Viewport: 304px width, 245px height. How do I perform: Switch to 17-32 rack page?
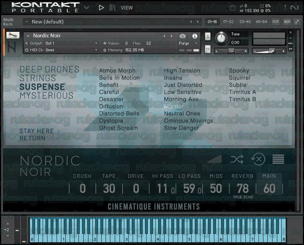point(228,21)
